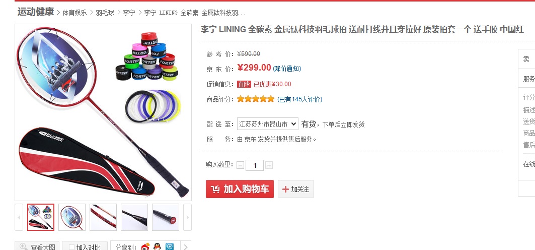
Task: Increase purchase quantity with plus button
Action: click(x=269, y=165)
